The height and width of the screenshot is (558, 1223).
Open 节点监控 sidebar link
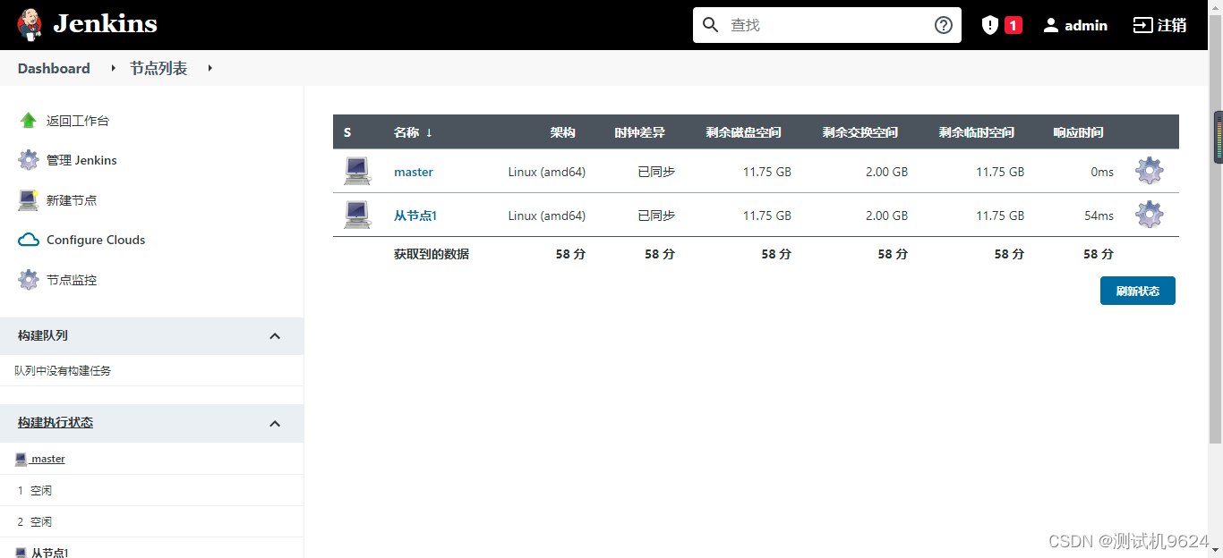pos(72,280)
